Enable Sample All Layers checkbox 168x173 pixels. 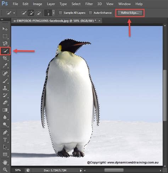point(60,13)
